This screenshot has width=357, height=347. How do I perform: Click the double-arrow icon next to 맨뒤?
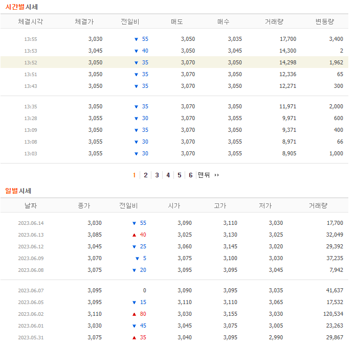coord(217,175)
